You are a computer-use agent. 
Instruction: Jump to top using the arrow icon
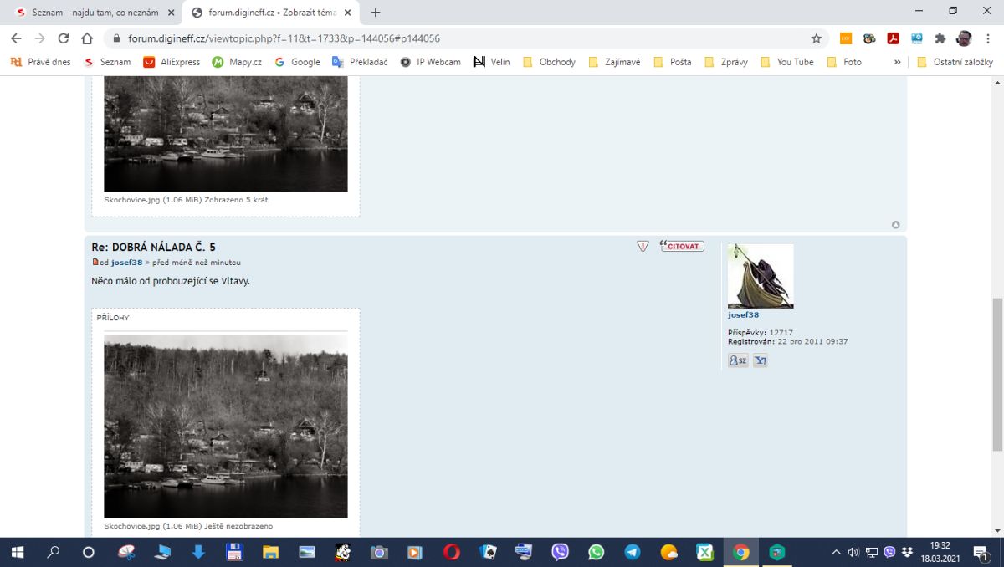895,224
